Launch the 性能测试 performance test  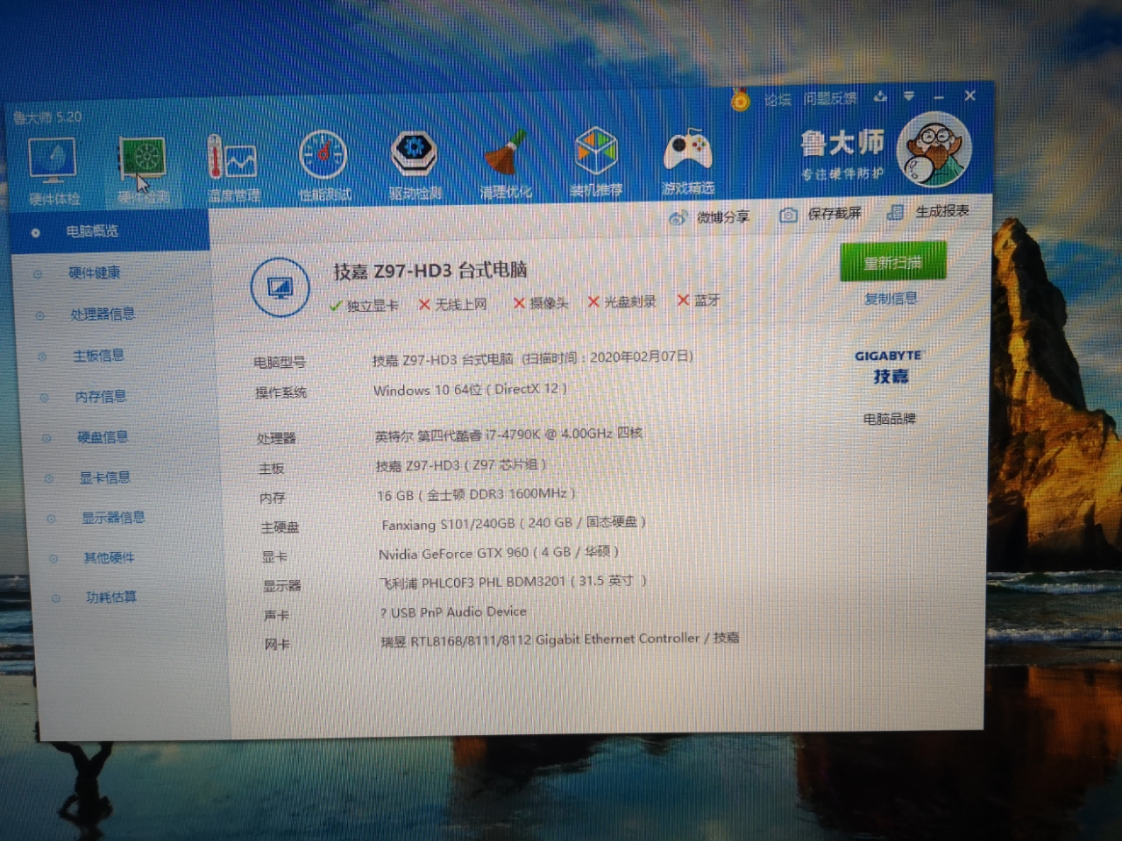(323, 166)
